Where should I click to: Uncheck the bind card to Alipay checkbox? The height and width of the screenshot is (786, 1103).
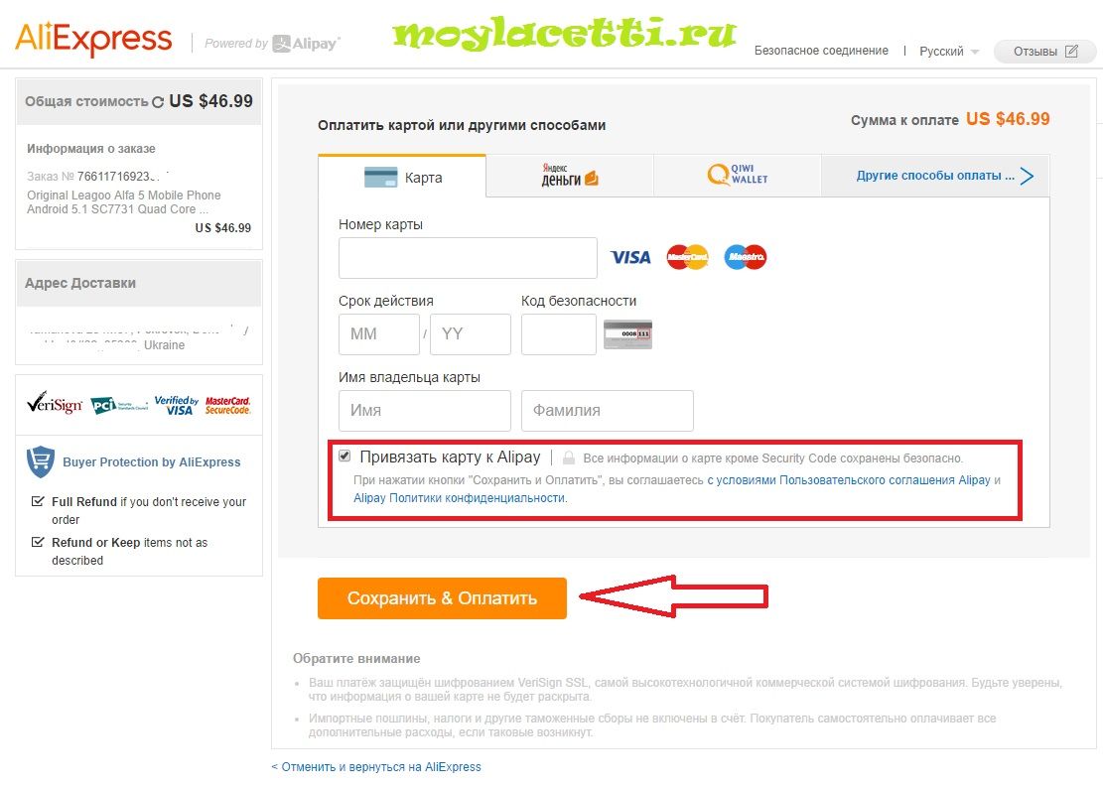pyautogui.click(x=345, y=456)
